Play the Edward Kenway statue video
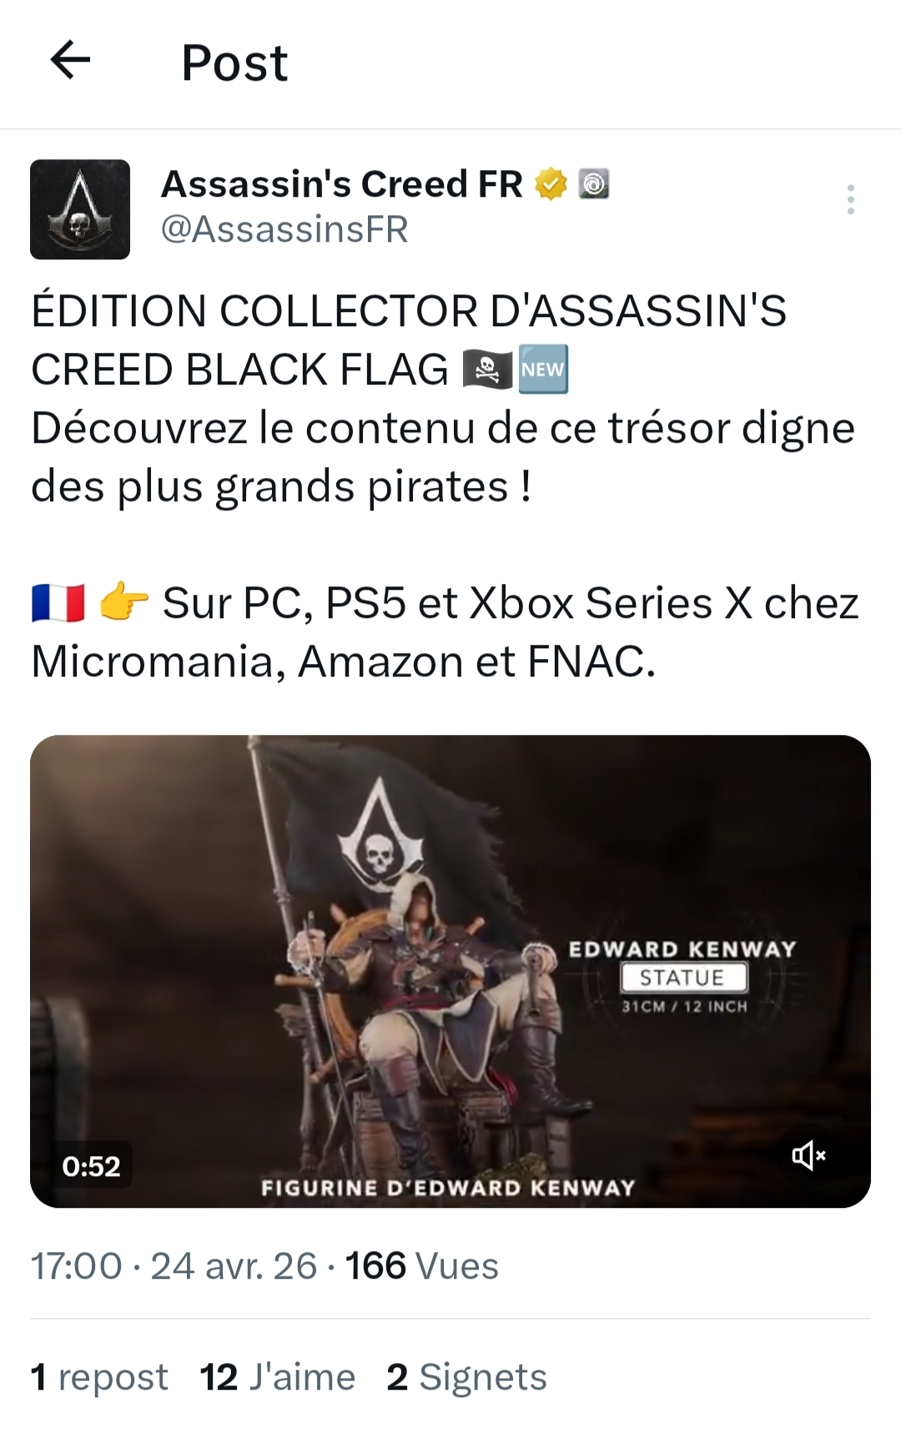This screenshot has width=901, height=1449. pos(450,971)
